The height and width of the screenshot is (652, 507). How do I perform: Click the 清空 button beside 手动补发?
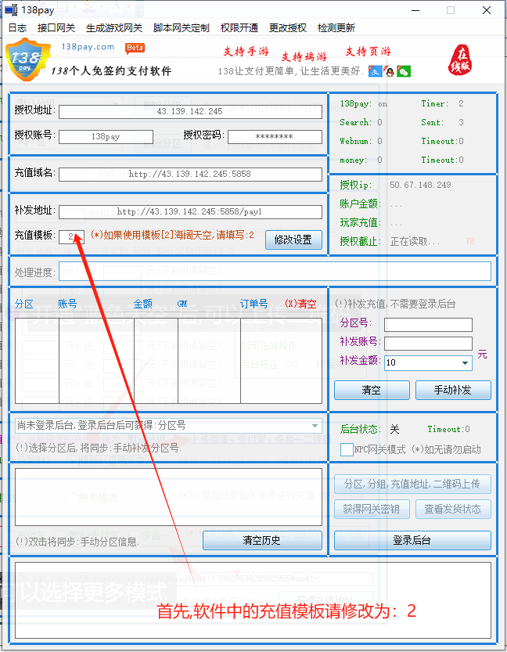click(372, 390)
